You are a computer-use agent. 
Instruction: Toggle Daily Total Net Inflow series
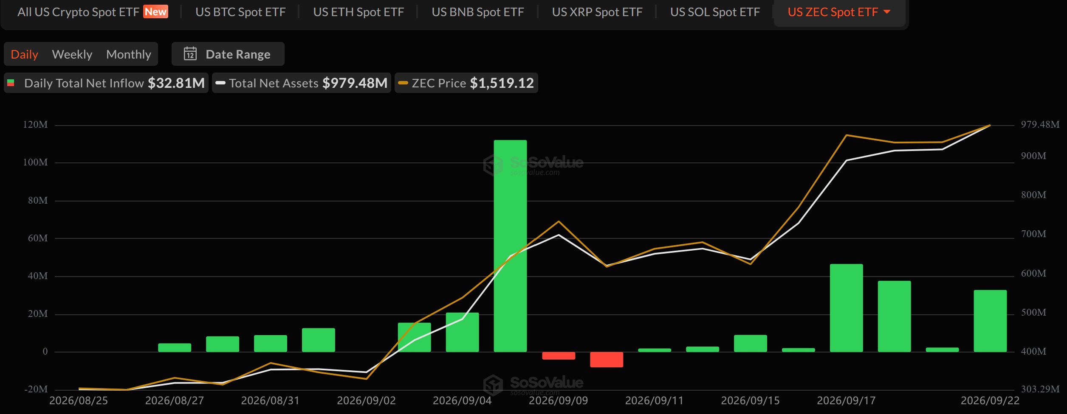point(106,83)
